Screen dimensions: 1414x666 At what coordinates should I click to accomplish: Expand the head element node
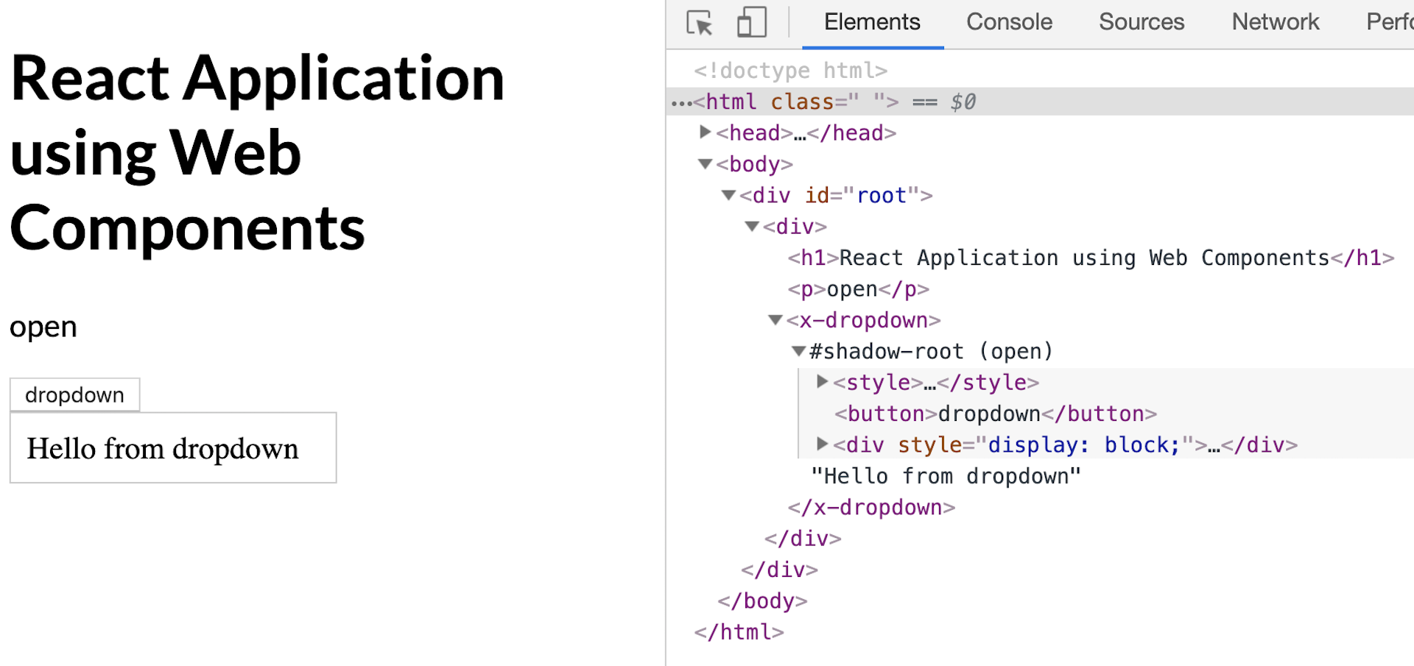tap(705, 132)
